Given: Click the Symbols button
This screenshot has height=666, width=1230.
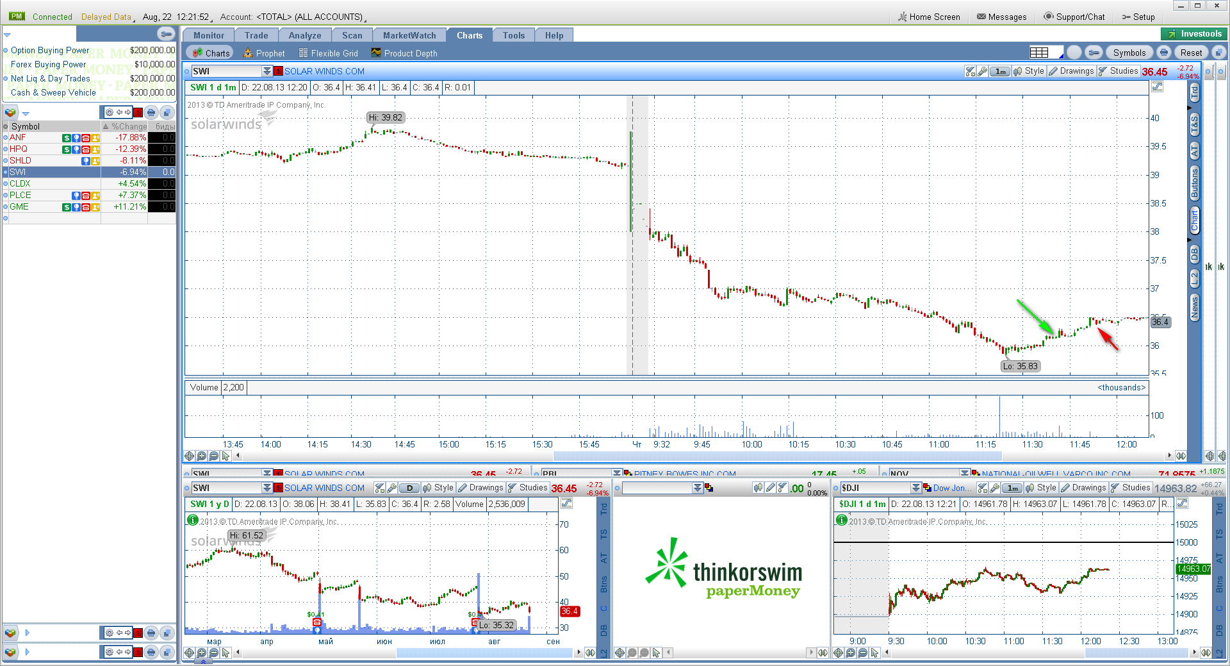Looking at the screenshot, I should 1129,53.
